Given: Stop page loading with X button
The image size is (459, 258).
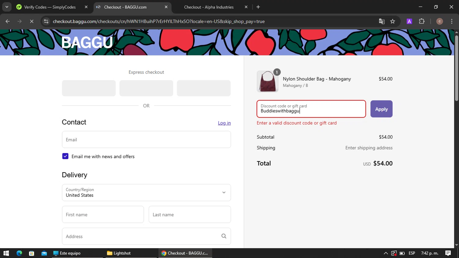Looking at the screenshot, I should click(32, 21).
